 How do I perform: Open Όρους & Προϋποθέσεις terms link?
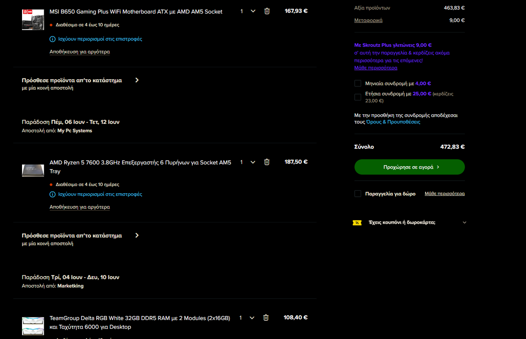393,122
